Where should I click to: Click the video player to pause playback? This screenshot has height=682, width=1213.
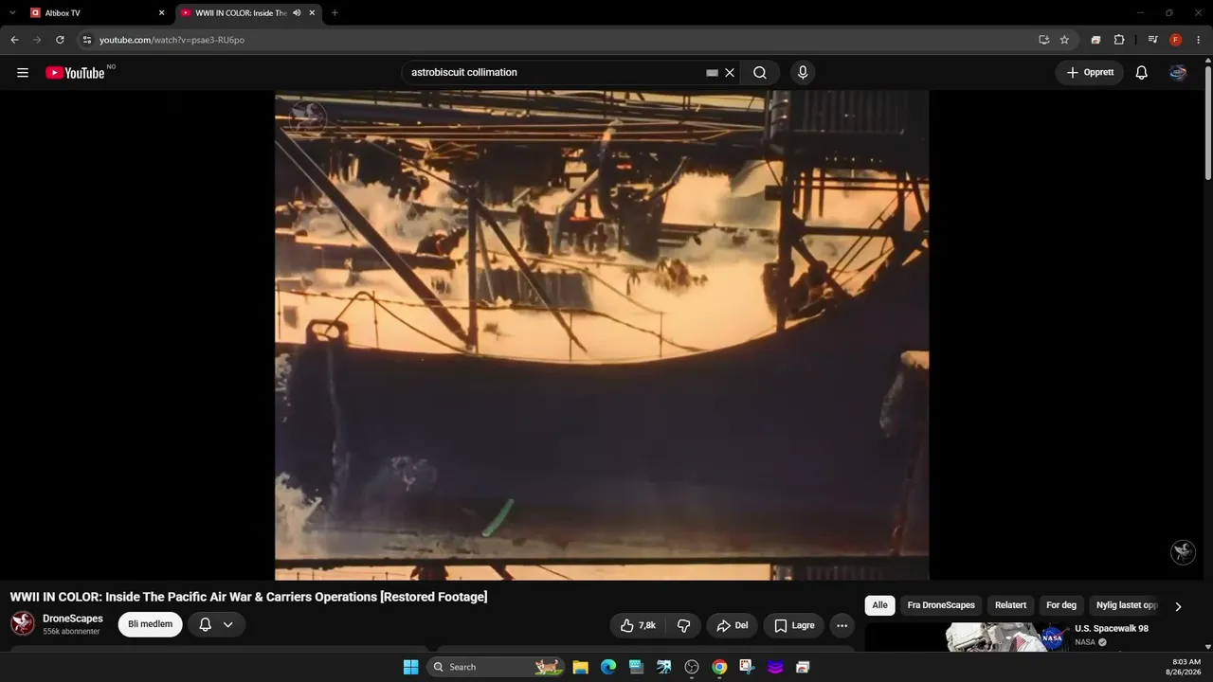(602, 335)
